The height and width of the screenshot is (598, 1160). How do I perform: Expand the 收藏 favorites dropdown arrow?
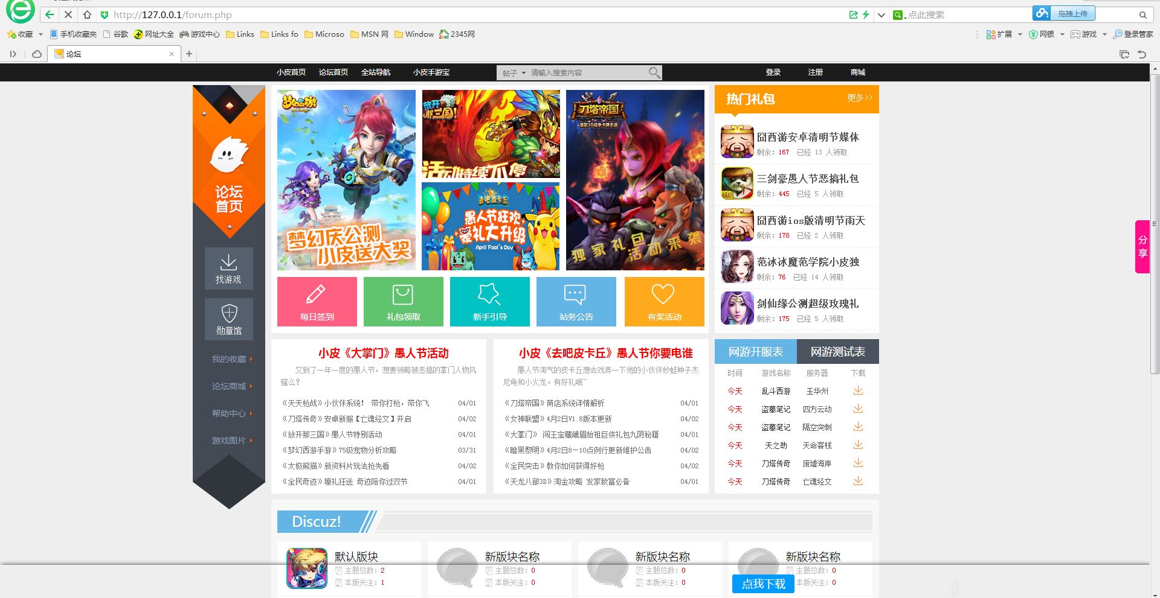40,34
